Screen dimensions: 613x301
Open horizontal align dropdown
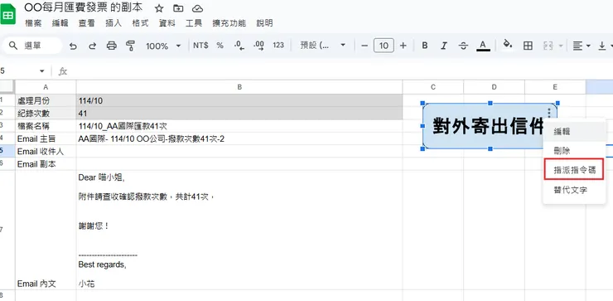[x=582, y=46]
